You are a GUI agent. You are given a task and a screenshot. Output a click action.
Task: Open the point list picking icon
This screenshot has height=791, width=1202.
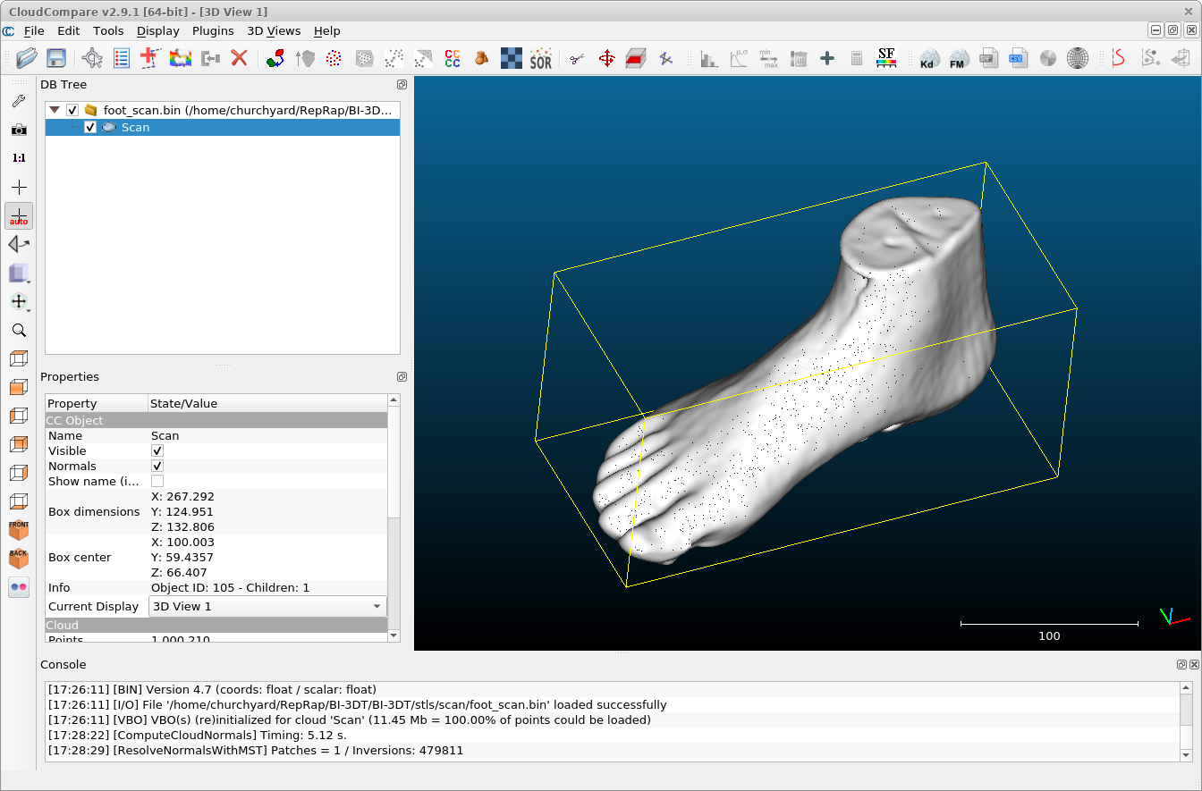[x=121, y=59]
